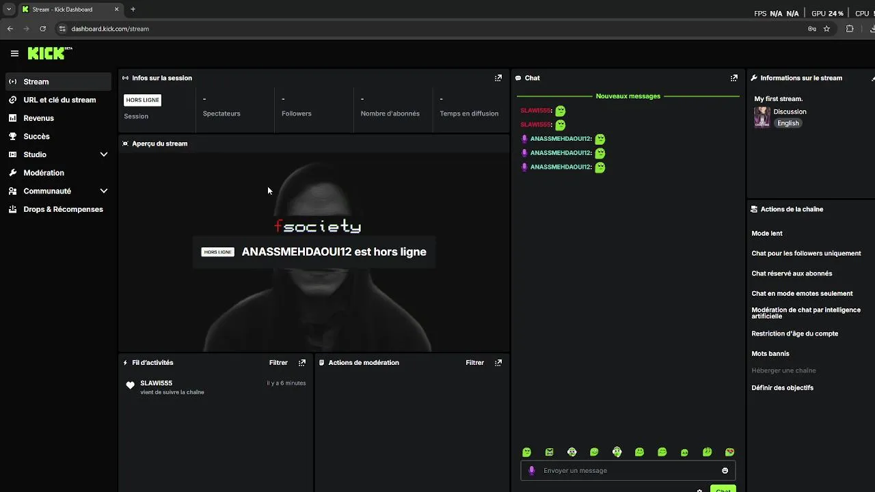This screenshot has height=492, width=875.
Task: Open Définir des objectifs
Action: pyautogui.click(x=782, y=388)
